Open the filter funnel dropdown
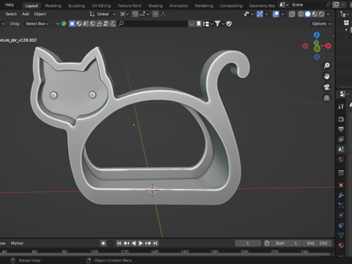The width and height of the screenshot is (352, 264). click(x=219, y=23)
